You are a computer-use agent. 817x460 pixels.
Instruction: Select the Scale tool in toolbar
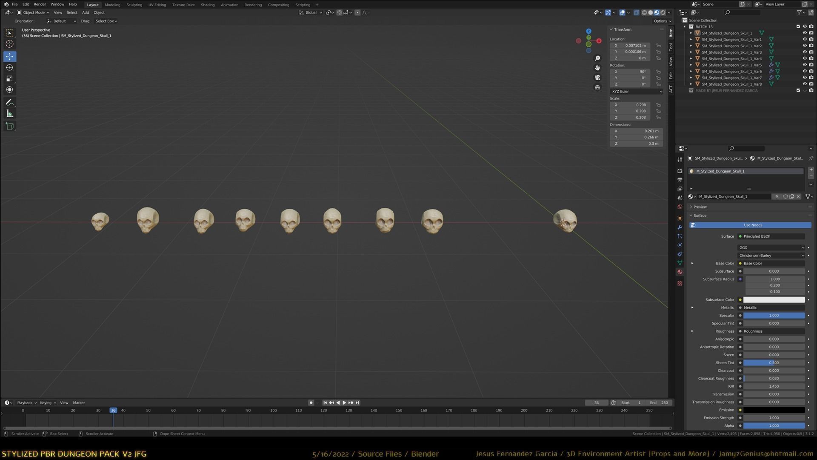[x=9, y=79]
